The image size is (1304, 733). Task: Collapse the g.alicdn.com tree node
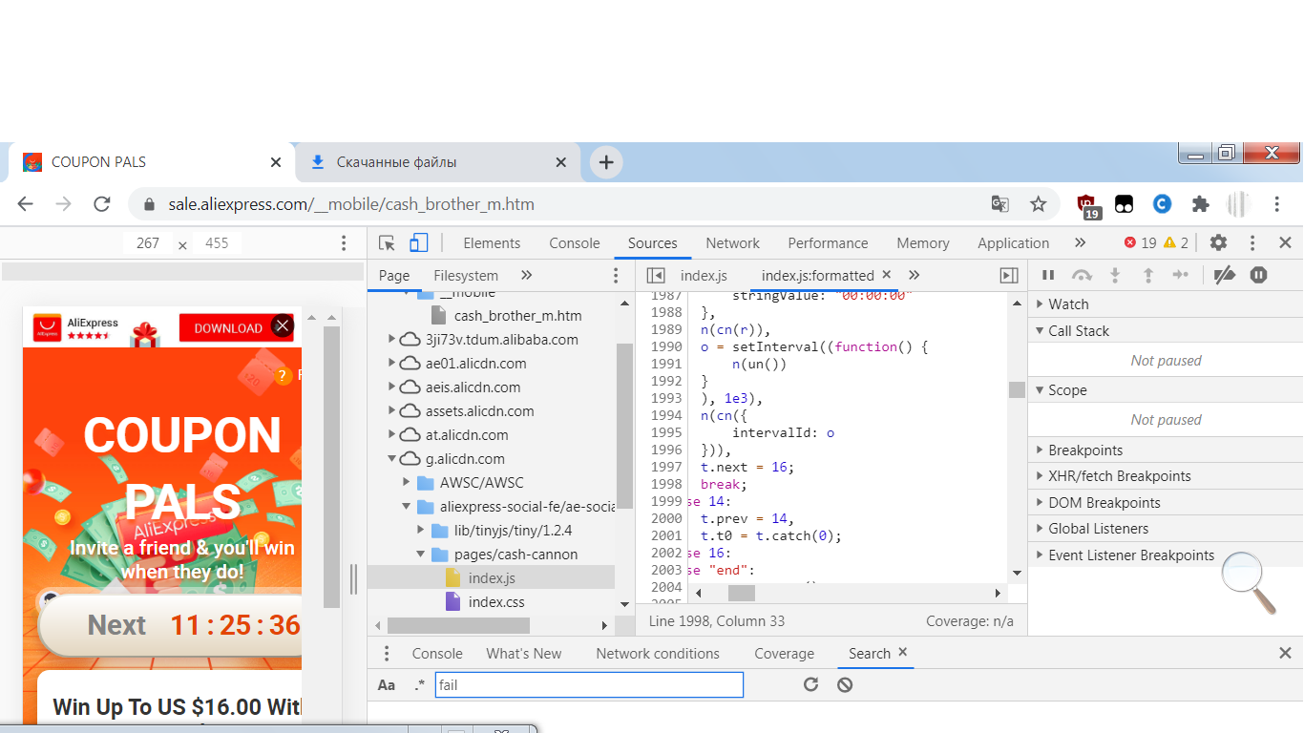coord(392,458)
